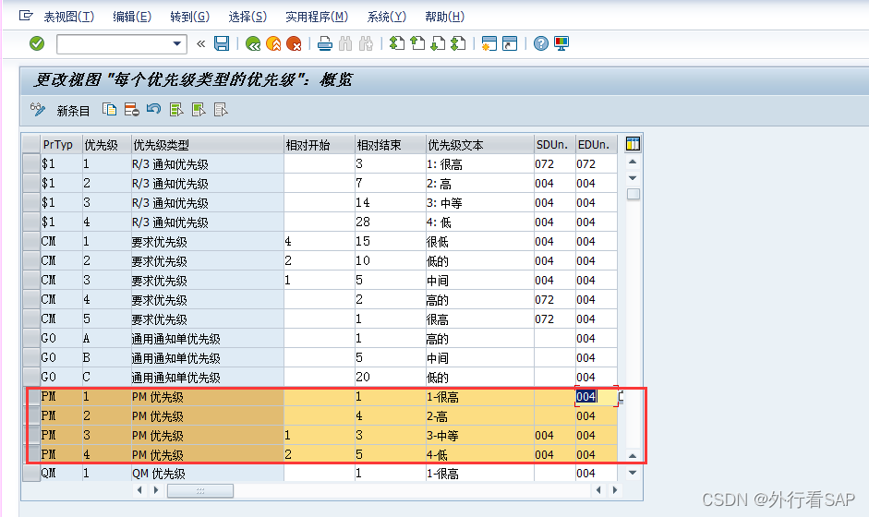Image resolution: width=869 pixels, height=517 pixels.
Task: Open the window menu icon at top-left
Action: coord(26,16)
